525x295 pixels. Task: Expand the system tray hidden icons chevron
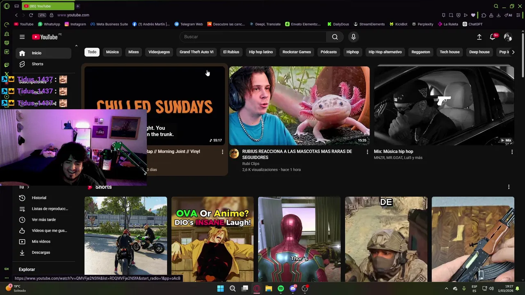[446, 288]
